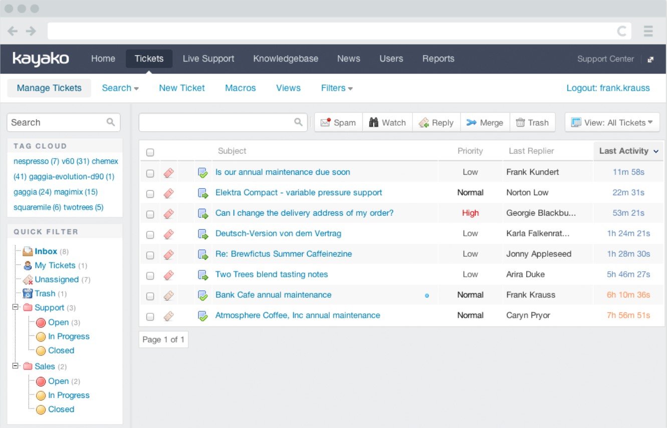The width and height of the screenshot is (667, 428).
Task: Click the checkmark status icon on the Bank Cafe row
Action: [x=203, y=296]
